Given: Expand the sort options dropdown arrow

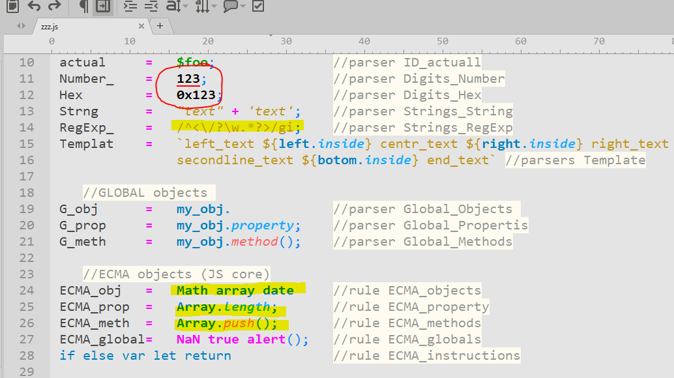Looking at the screenshot, I should 214,7.
